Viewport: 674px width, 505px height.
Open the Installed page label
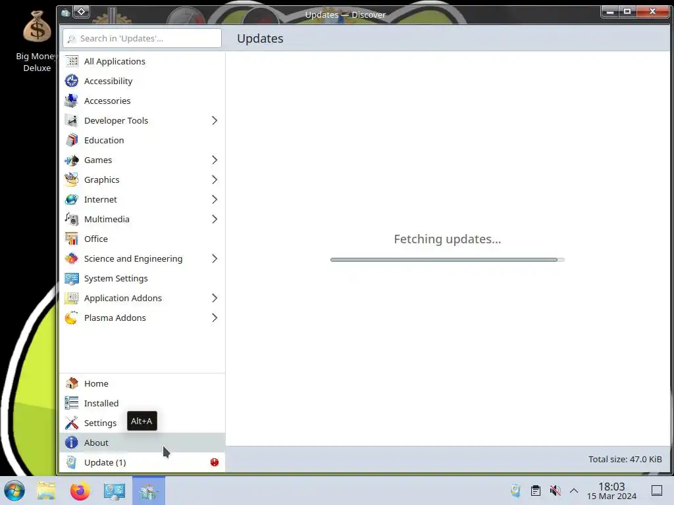(x=101, y=403)
